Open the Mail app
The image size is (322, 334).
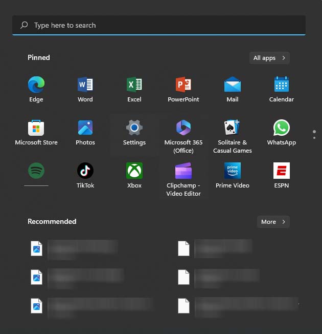[233, 85]
